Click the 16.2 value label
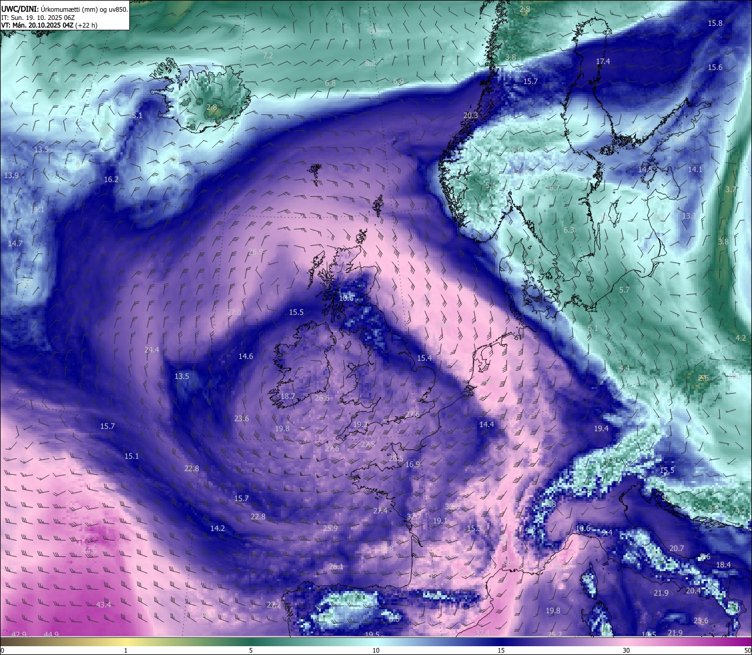 tap(111, 180)
